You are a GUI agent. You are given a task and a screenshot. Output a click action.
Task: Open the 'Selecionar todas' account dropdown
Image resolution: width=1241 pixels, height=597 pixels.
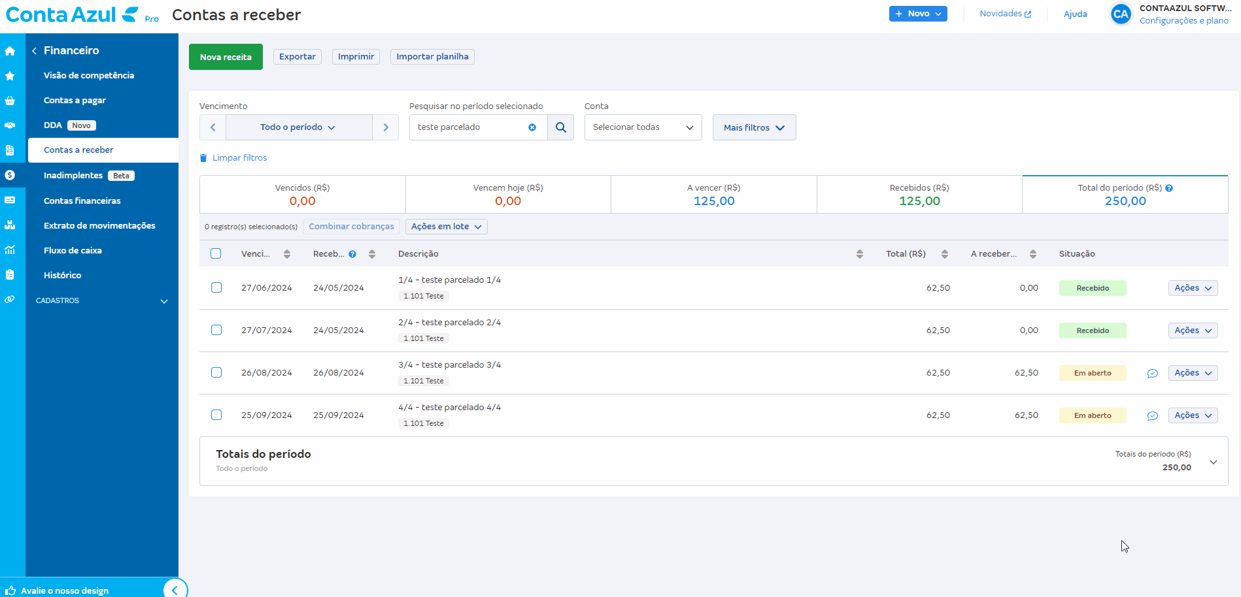coord(643,127)
